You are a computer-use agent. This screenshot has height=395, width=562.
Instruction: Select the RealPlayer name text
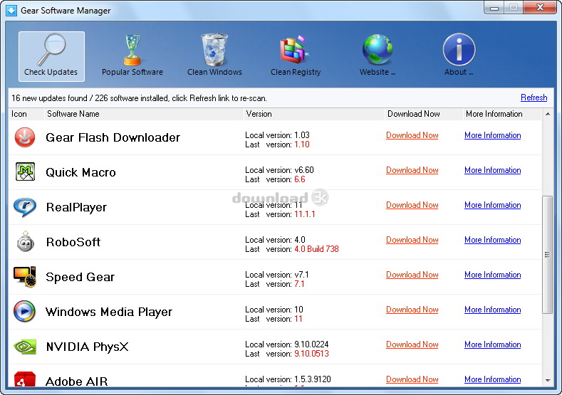pyautogui.click(x=76, y=207)
